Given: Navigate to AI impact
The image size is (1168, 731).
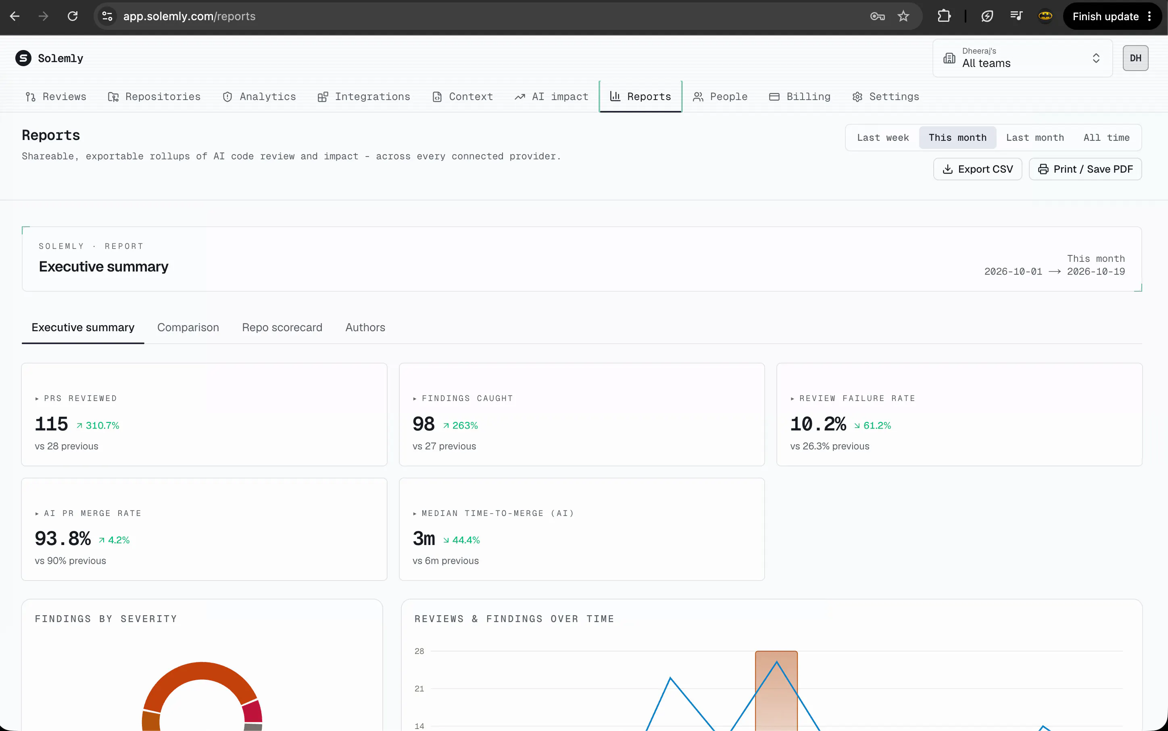Looking at the screenshot, I should (x=551, y=97).
